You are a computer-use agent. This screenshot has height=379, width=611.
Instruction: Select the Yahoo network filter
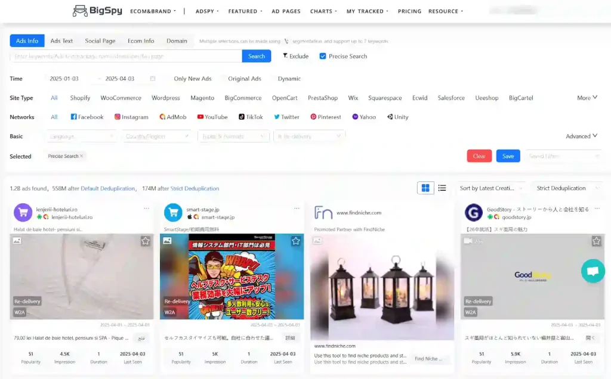(x=364, y=117)
